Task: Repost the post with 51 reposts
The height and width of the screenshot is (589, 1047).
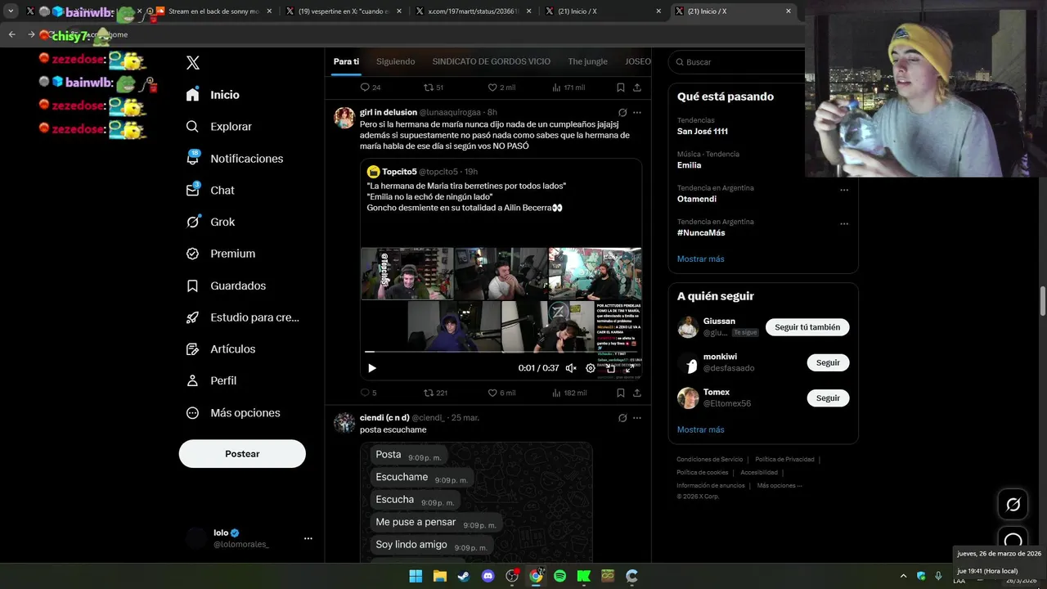Action: [x=434, y=88]
